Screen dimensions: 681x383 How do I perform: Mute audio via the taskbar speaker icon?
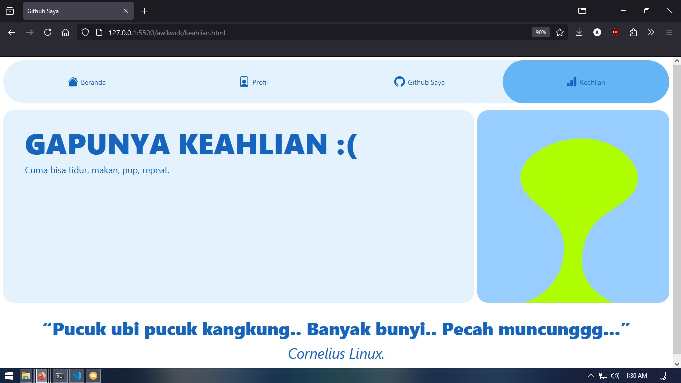pos(614,375)
